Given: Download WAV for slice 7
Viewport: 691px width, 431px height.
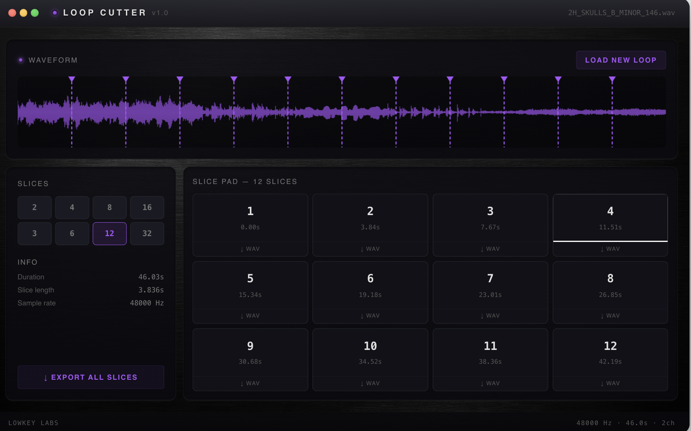Looking at the screenshot, I should pos(490,316).
